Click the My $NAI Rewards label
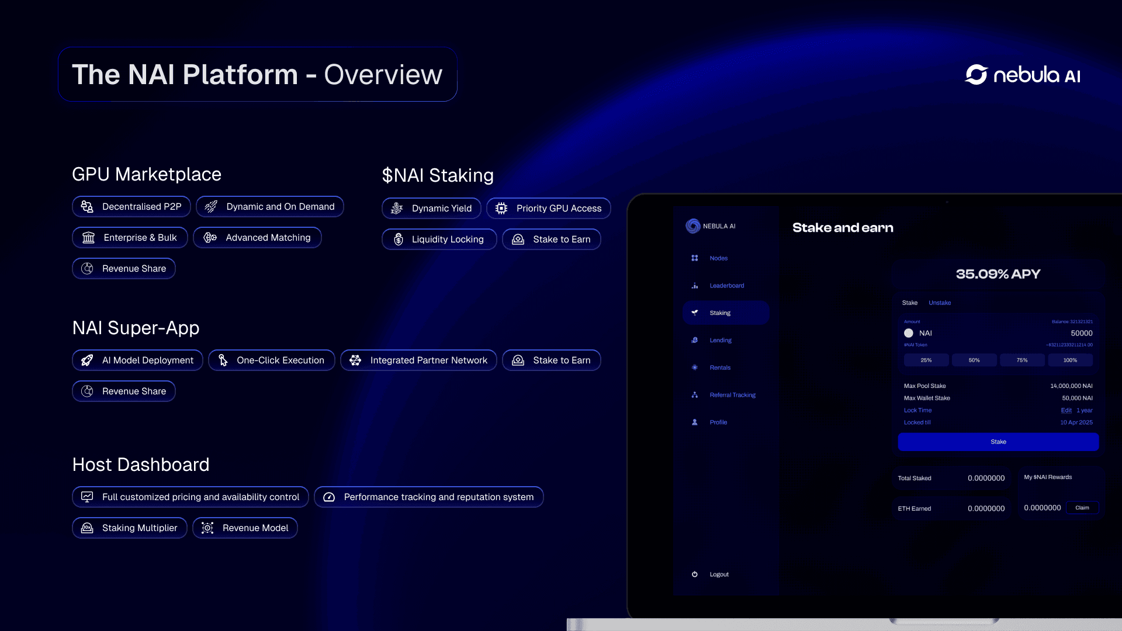This screenshot has width=1122, height=631. (x=1048, y=477)
